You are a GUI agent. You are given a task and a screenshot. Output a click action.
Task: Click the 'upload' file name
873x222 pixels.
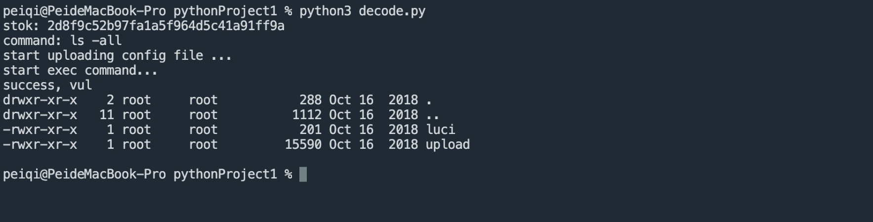[448, 144]
